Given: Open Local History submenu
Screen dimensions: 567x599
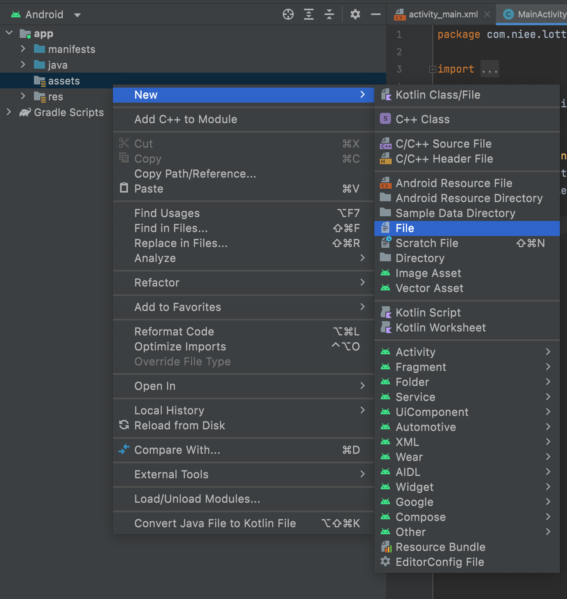Looking at the screenshot, I should tap(244, 411).
